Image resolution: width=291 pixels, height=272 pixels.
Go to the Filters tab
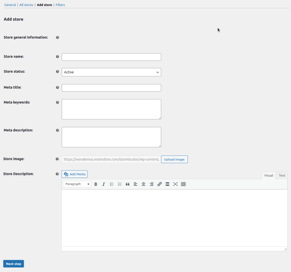[x=60, y=5]
